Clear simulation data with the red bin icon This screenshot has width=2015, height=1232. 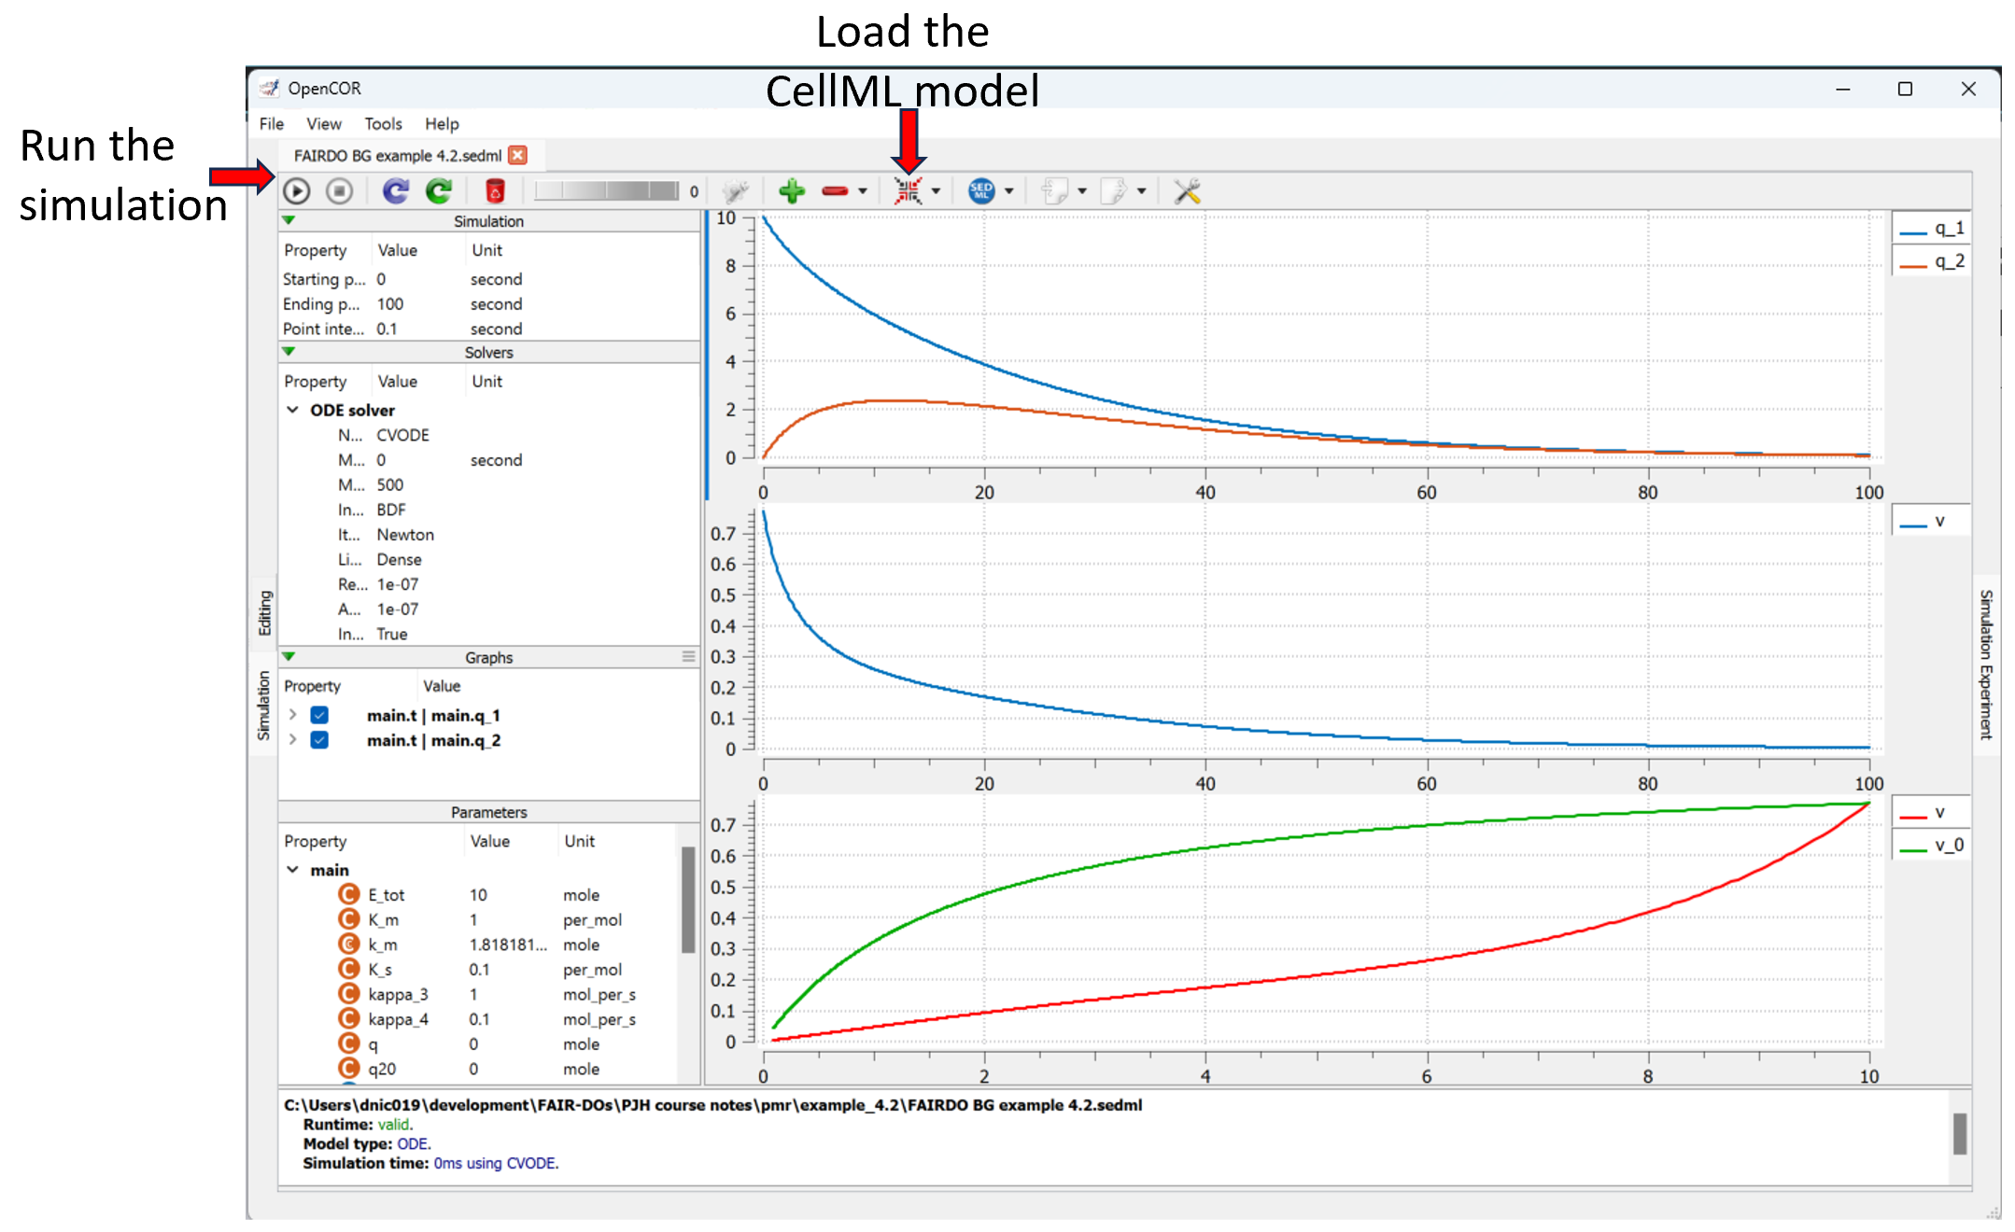coord(495,191)
